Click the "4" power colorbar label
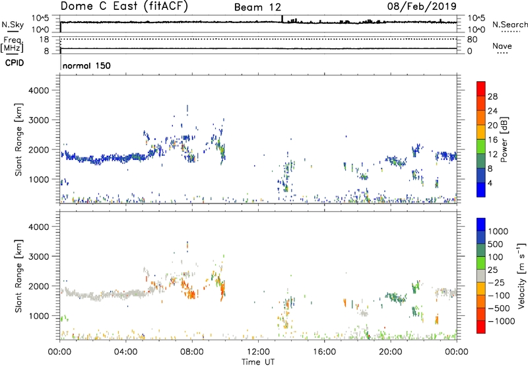 click(490, 183)
